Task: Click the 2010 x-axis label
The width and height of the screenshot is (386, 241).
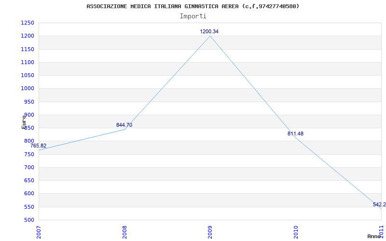Action: [295, 232]
